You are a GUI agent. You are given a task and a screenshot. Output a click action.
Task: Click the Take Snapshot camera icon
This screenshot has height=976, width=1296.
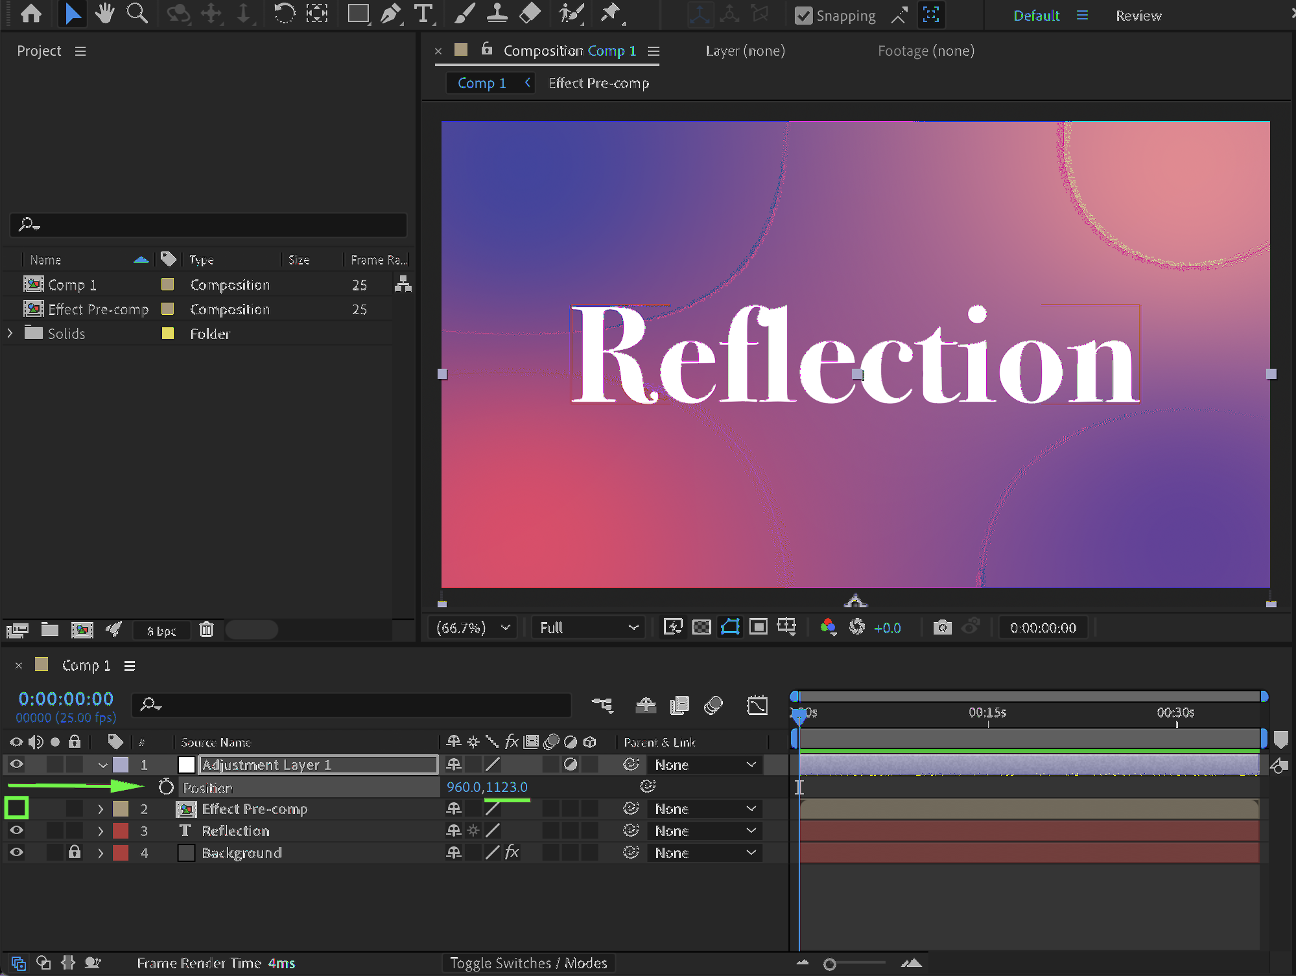(942, 627)
